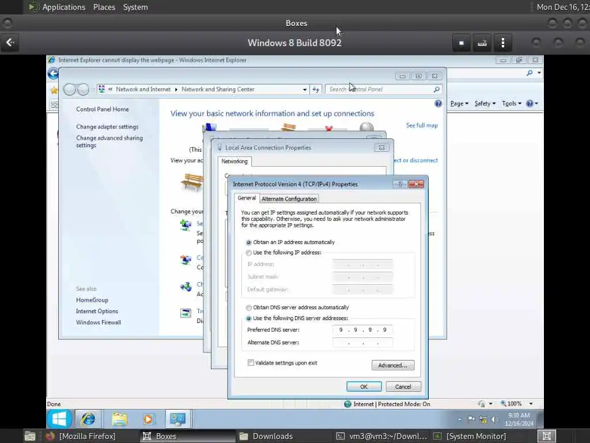
Task: Click the speaker volume tray icon
Action: (494, 419)
